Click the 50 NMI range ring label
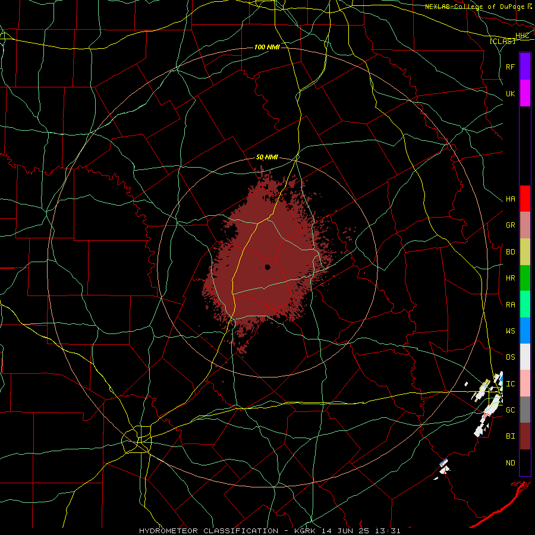Viewport: 535px width, 535px height. [x=267, y=158]
